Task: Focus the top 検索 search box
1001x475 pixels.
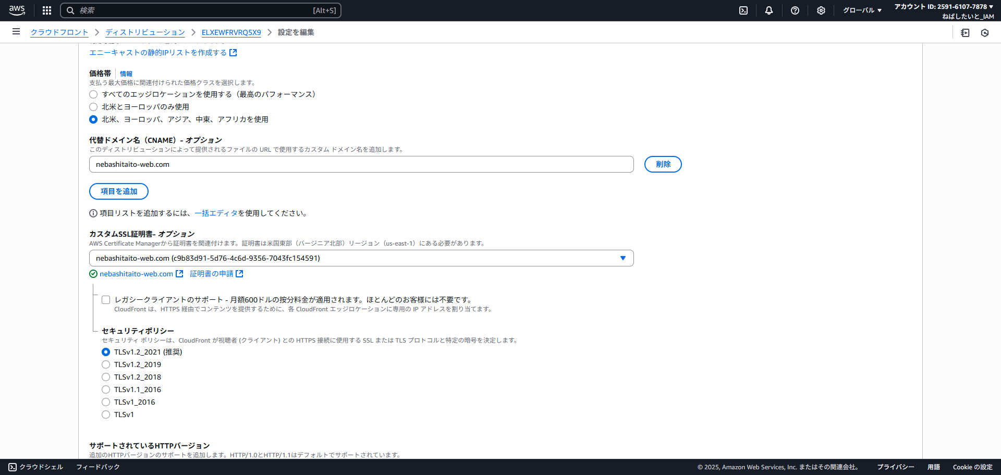Action: pyautogui.click(x=201, y=10)
